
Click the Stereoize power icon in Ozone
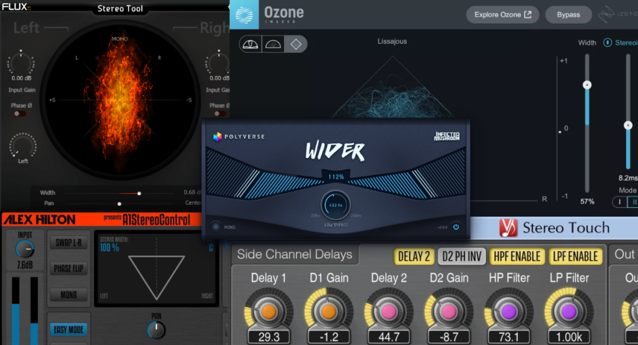(x=607, y=42)
